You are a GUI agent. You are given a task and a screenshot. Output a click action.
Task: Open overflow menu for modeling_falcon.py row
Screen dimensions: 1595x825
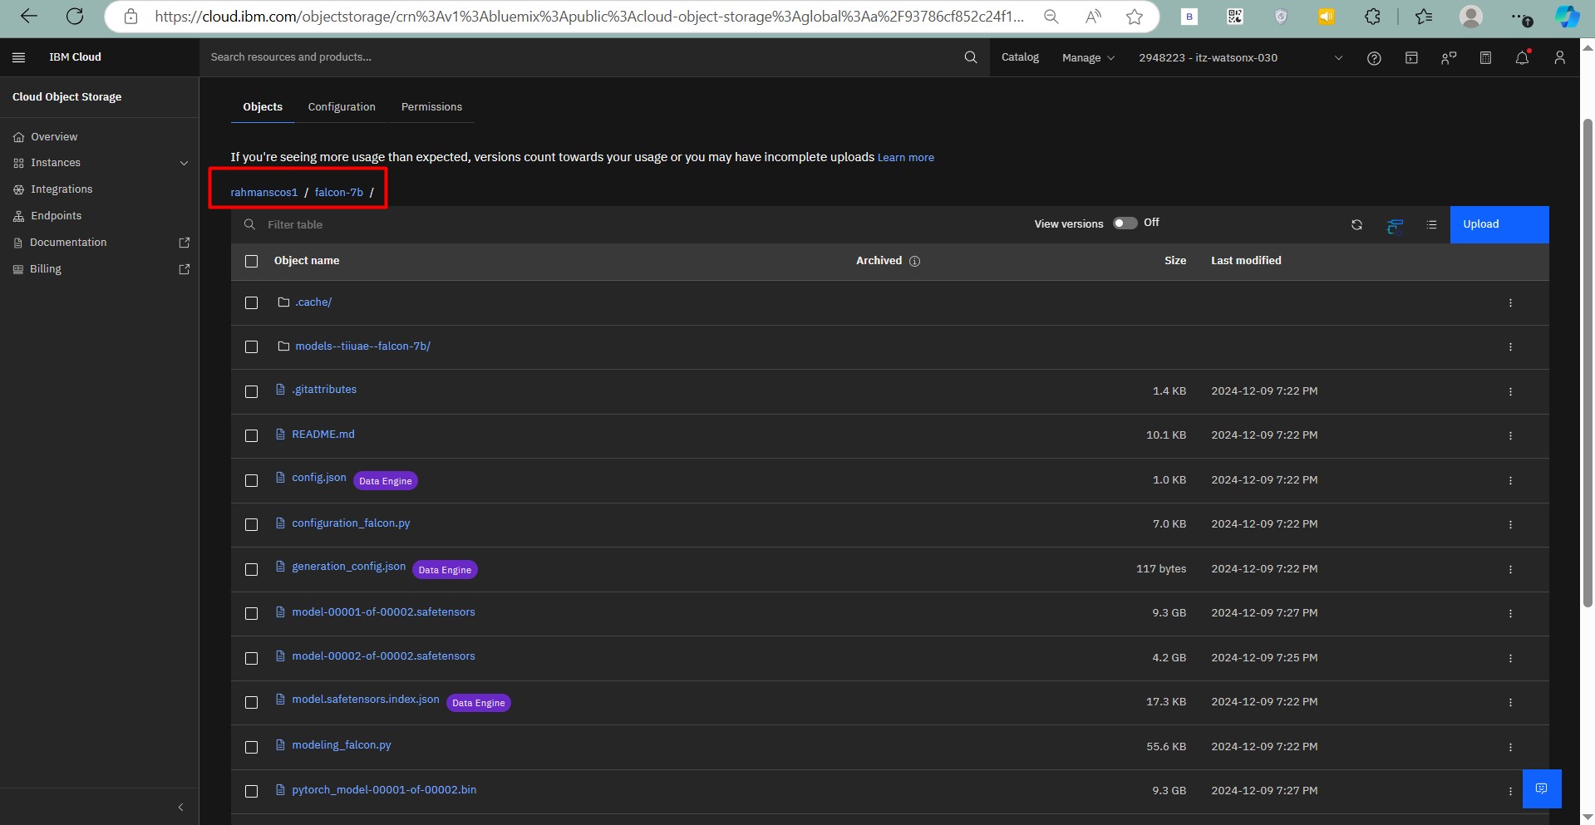pos(1510,748)
